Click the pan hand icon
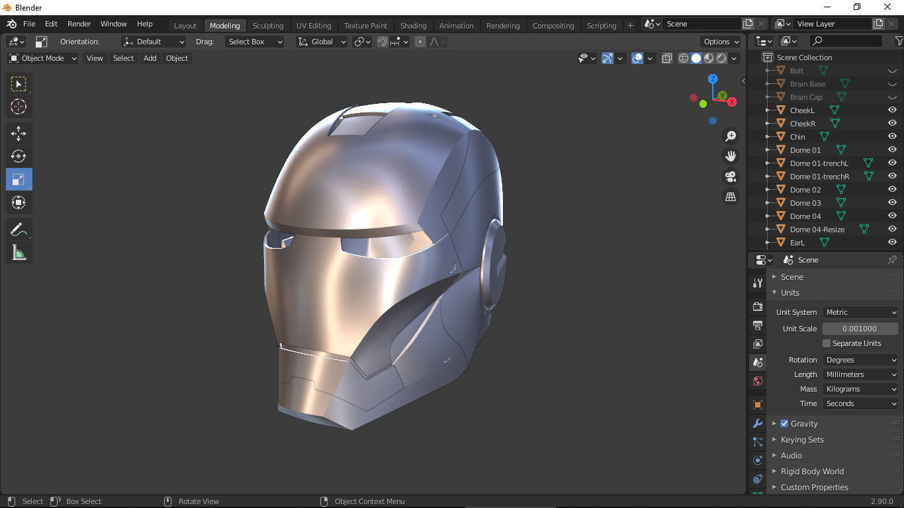The height and width of the screenshot is (508, 904). [x=731, y=156]
